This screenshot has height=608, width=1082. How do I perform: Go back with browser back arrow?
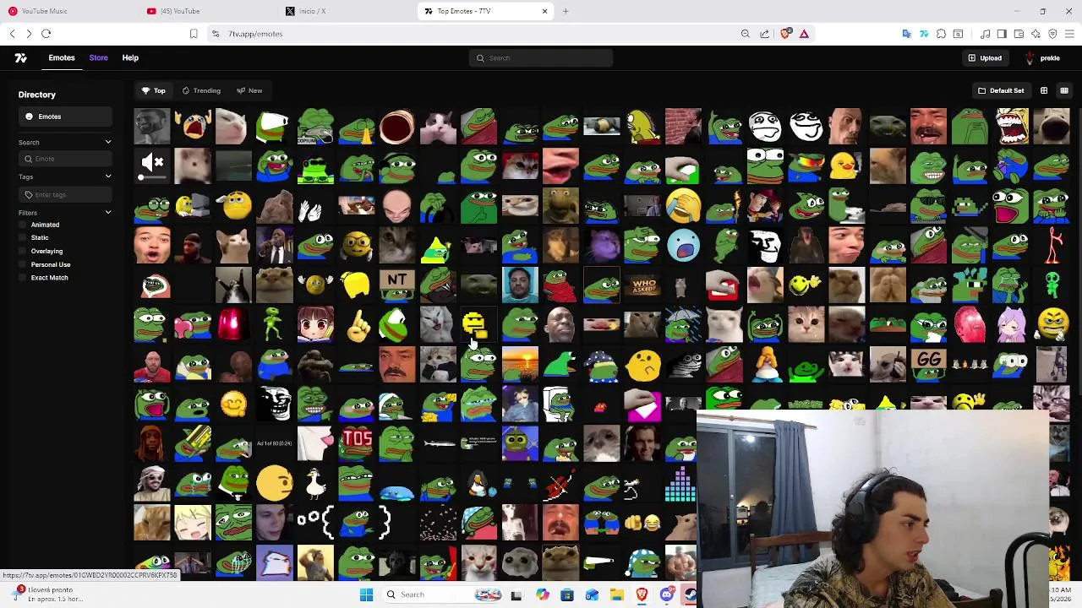coord(12,34)
